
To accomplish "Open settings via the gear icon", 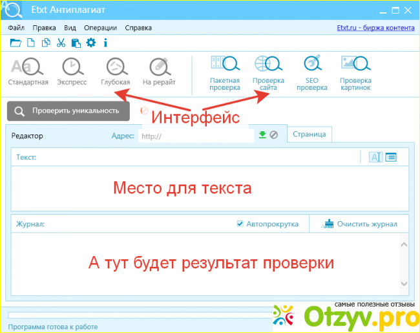I will click(x=90, y=43).
